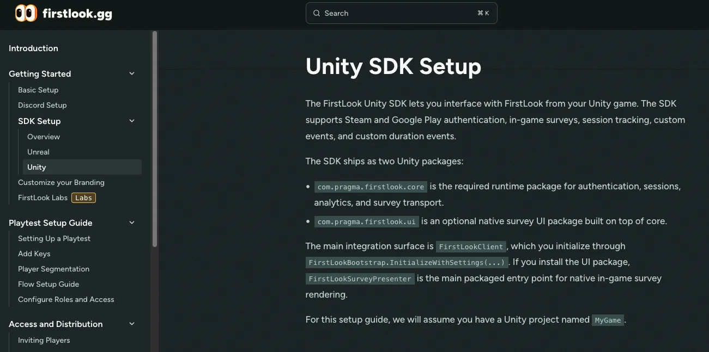
Task: Go to Customize your Branding
Action: [61, 182]
